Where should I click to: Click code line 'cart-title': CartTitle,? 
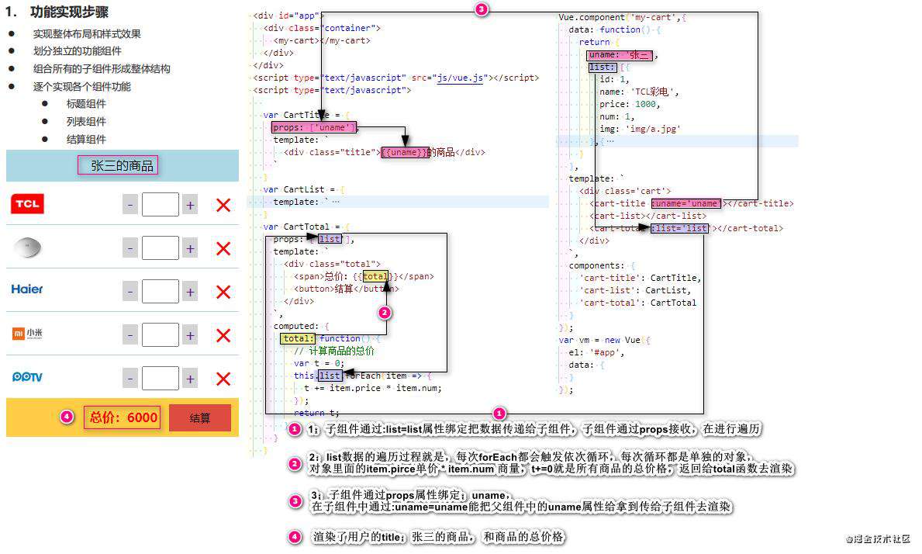[641, 278]
